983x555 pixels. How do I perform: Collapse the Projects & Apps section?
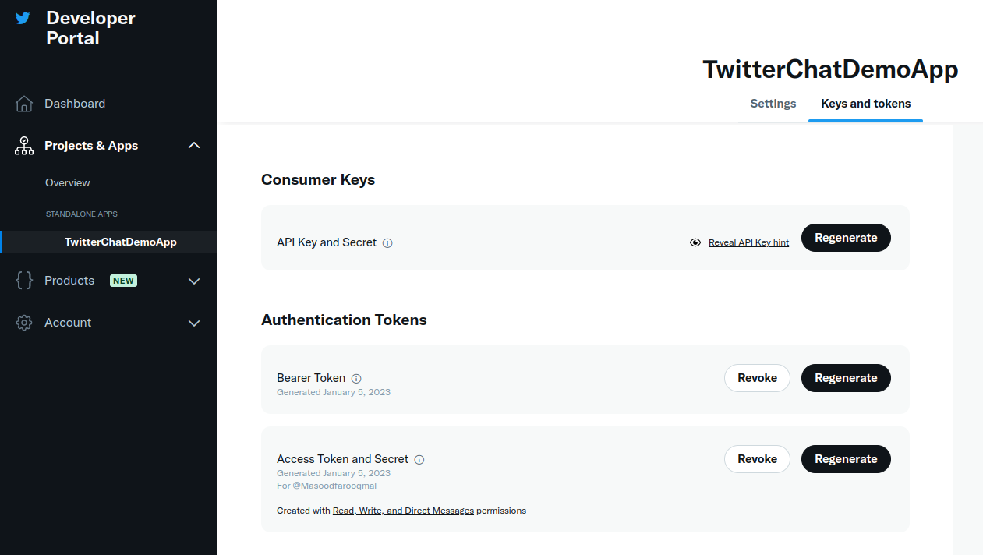[x=194, y=146]
